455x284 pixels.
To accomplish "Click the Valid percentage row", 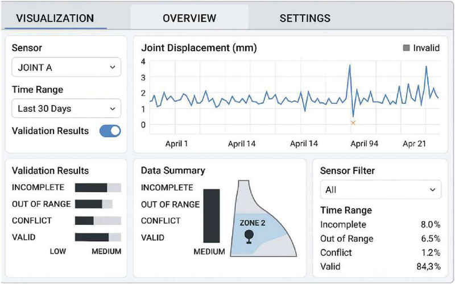I will pos(380,266).
